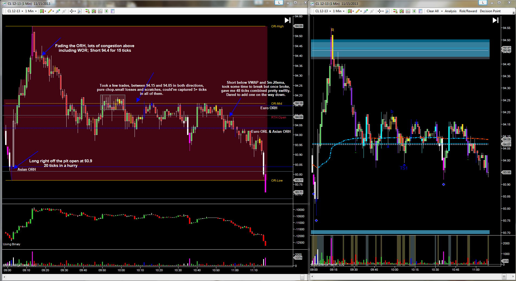Viewport: 516px width, 281px height.
Task: Open Strategies icon in right window toolbar
Action: pos(408,11)
